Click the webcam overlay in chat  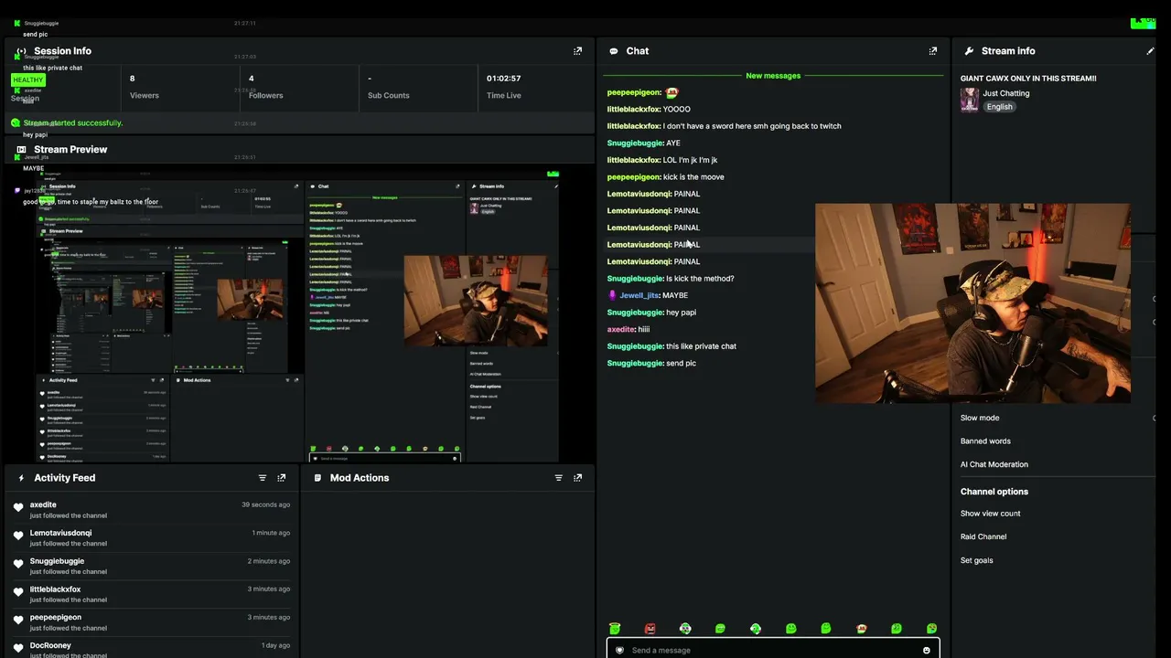[x=972, y=303]
